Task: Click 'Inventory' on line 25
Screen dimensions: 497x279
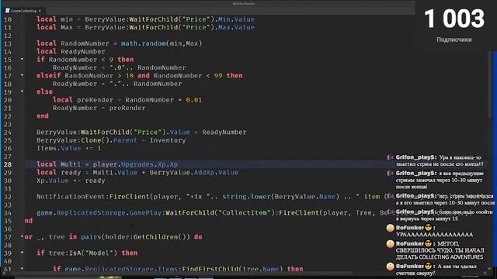Action: [x=168, y=140]
